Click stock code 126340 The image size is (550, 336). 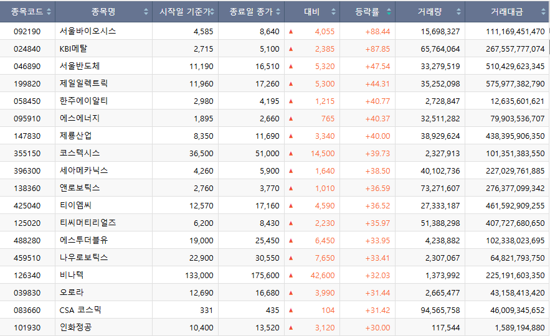coord(27,276)
